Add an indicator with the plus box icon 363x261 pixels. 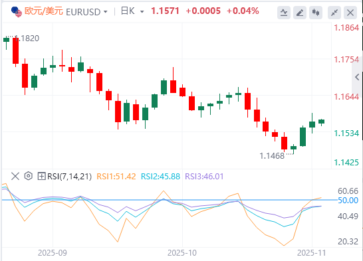coord(41,177)
